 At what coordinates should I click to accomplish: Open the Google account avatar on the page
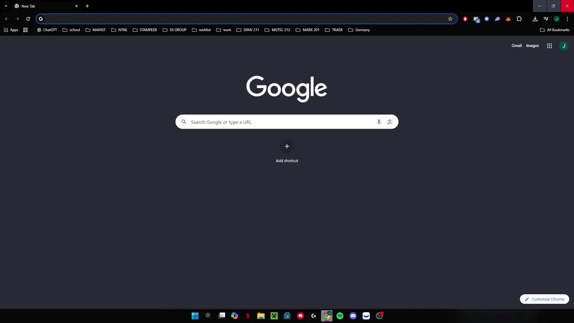click(x=564, y=46)
